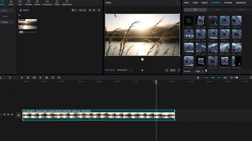This screenshot has height=141, width=252.
Task: Open the player fullscreen view
Action: 179,70
